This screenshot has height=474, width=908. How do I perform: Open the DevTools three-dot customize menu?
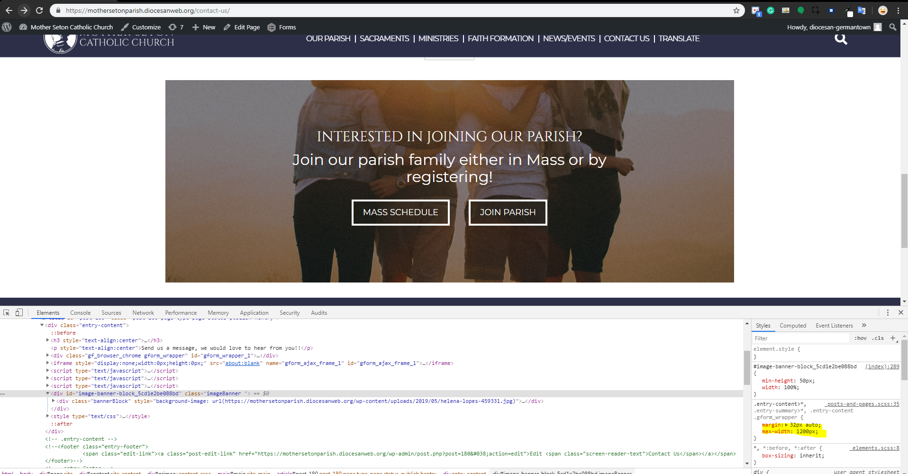888,313
